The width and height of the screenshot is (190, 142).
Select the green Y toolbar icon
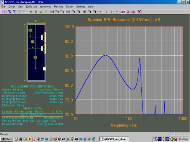[46, 12]
